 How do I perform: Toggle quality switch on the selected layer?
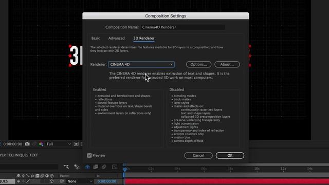[x=28, y=181]
